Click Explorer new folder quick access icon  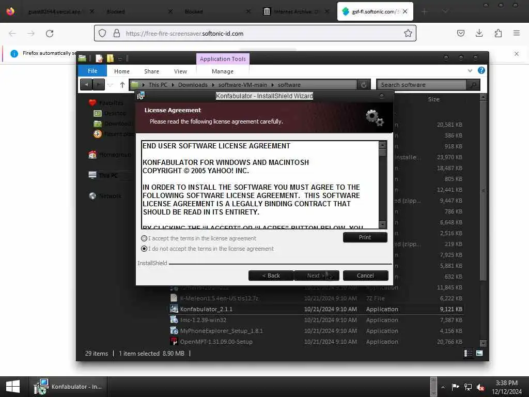click(x=110, y=58)
